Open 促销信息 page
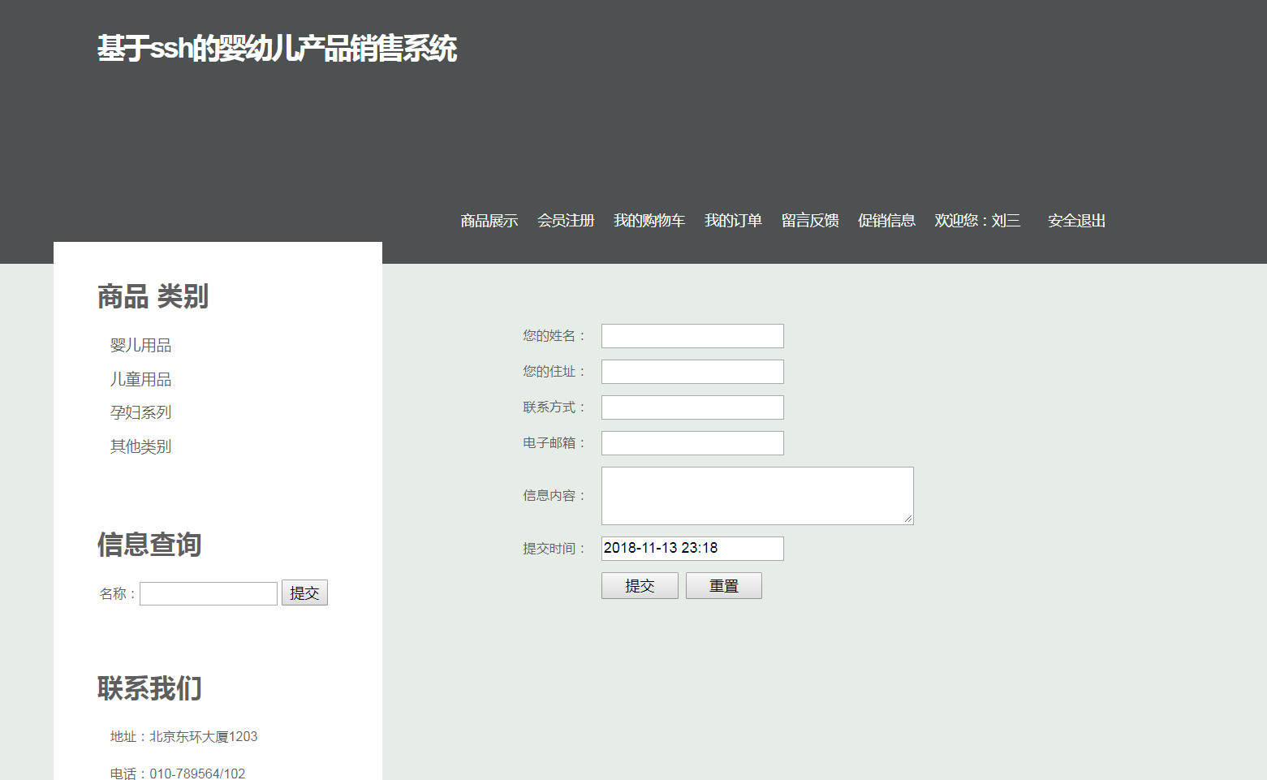1267x780 pixels. 886,221
